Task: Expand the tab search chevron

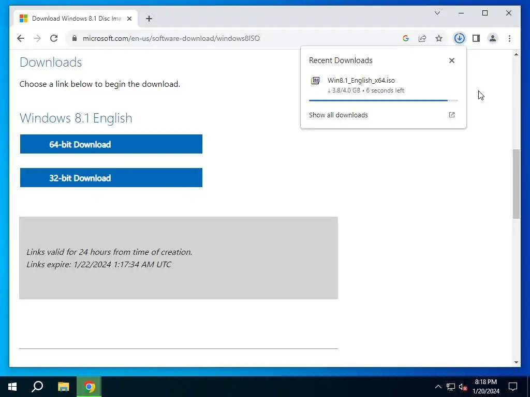Action: pos(437,13)
